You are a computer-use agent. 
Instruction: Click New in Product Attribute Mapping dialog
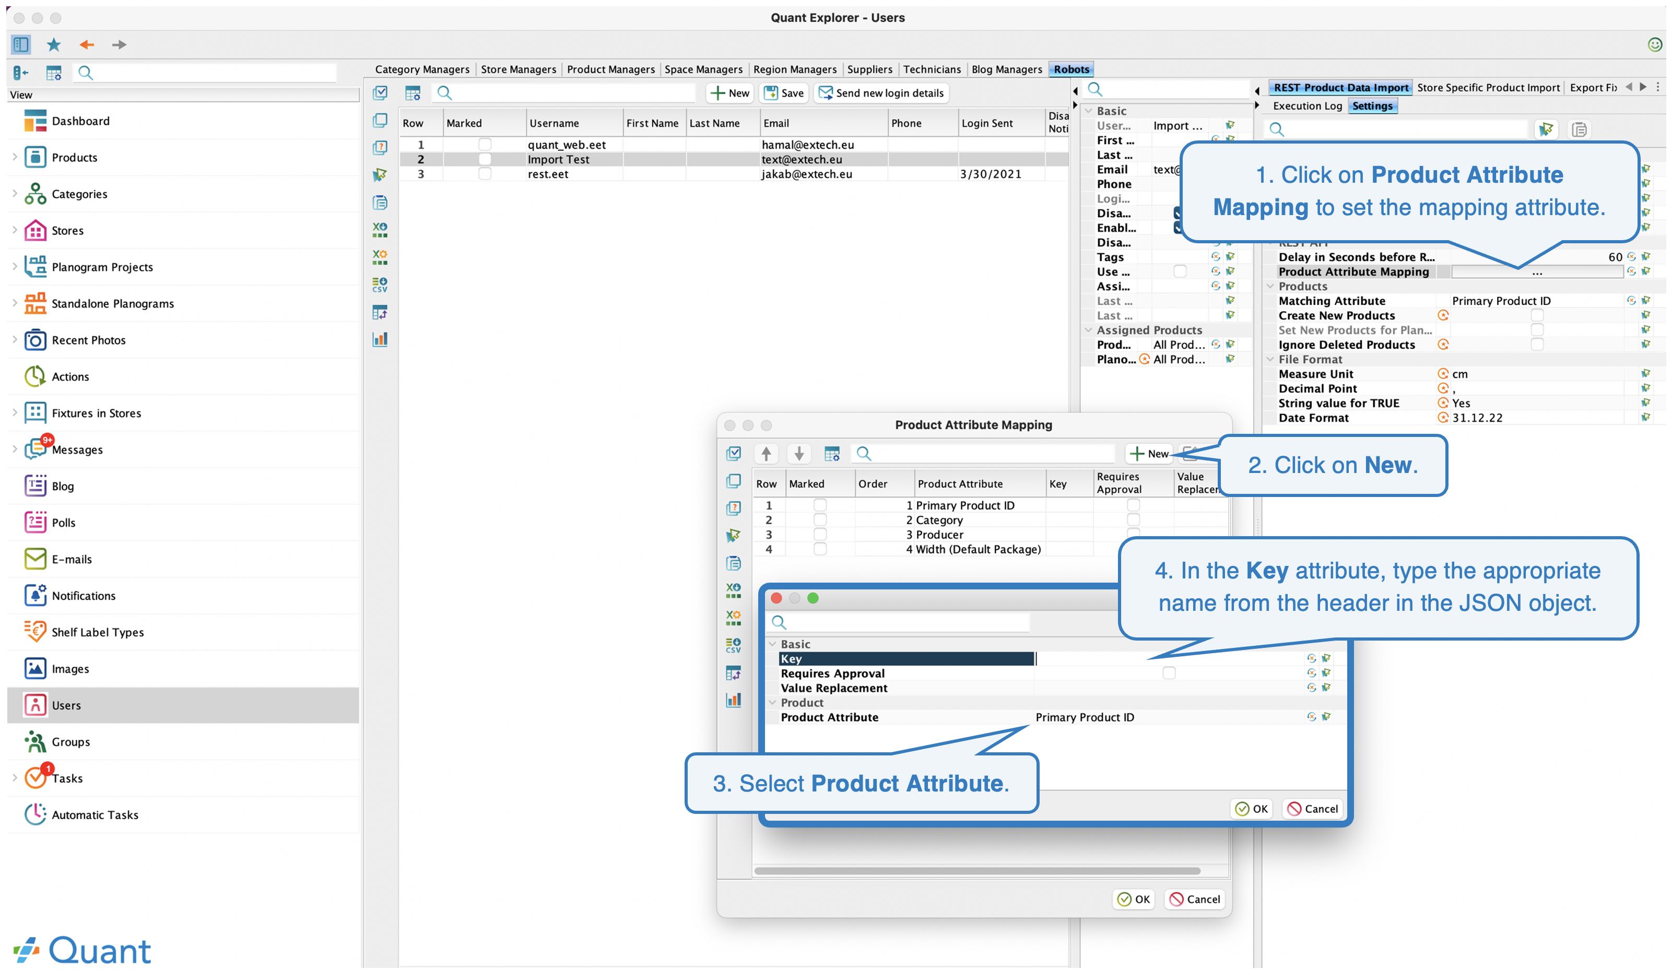[x=1149, y=453]
